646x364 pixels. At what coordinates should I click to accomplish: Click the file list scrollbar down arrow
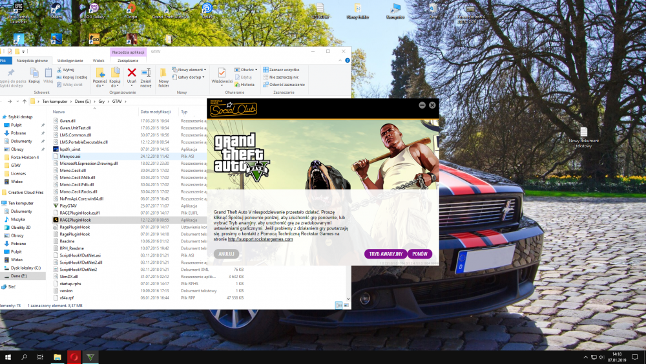349,299
